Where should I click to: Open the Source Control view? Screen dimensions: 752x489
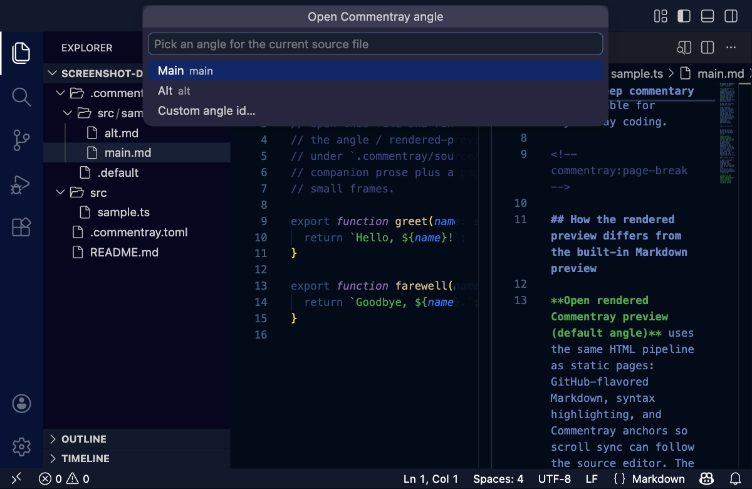[21, 140]
